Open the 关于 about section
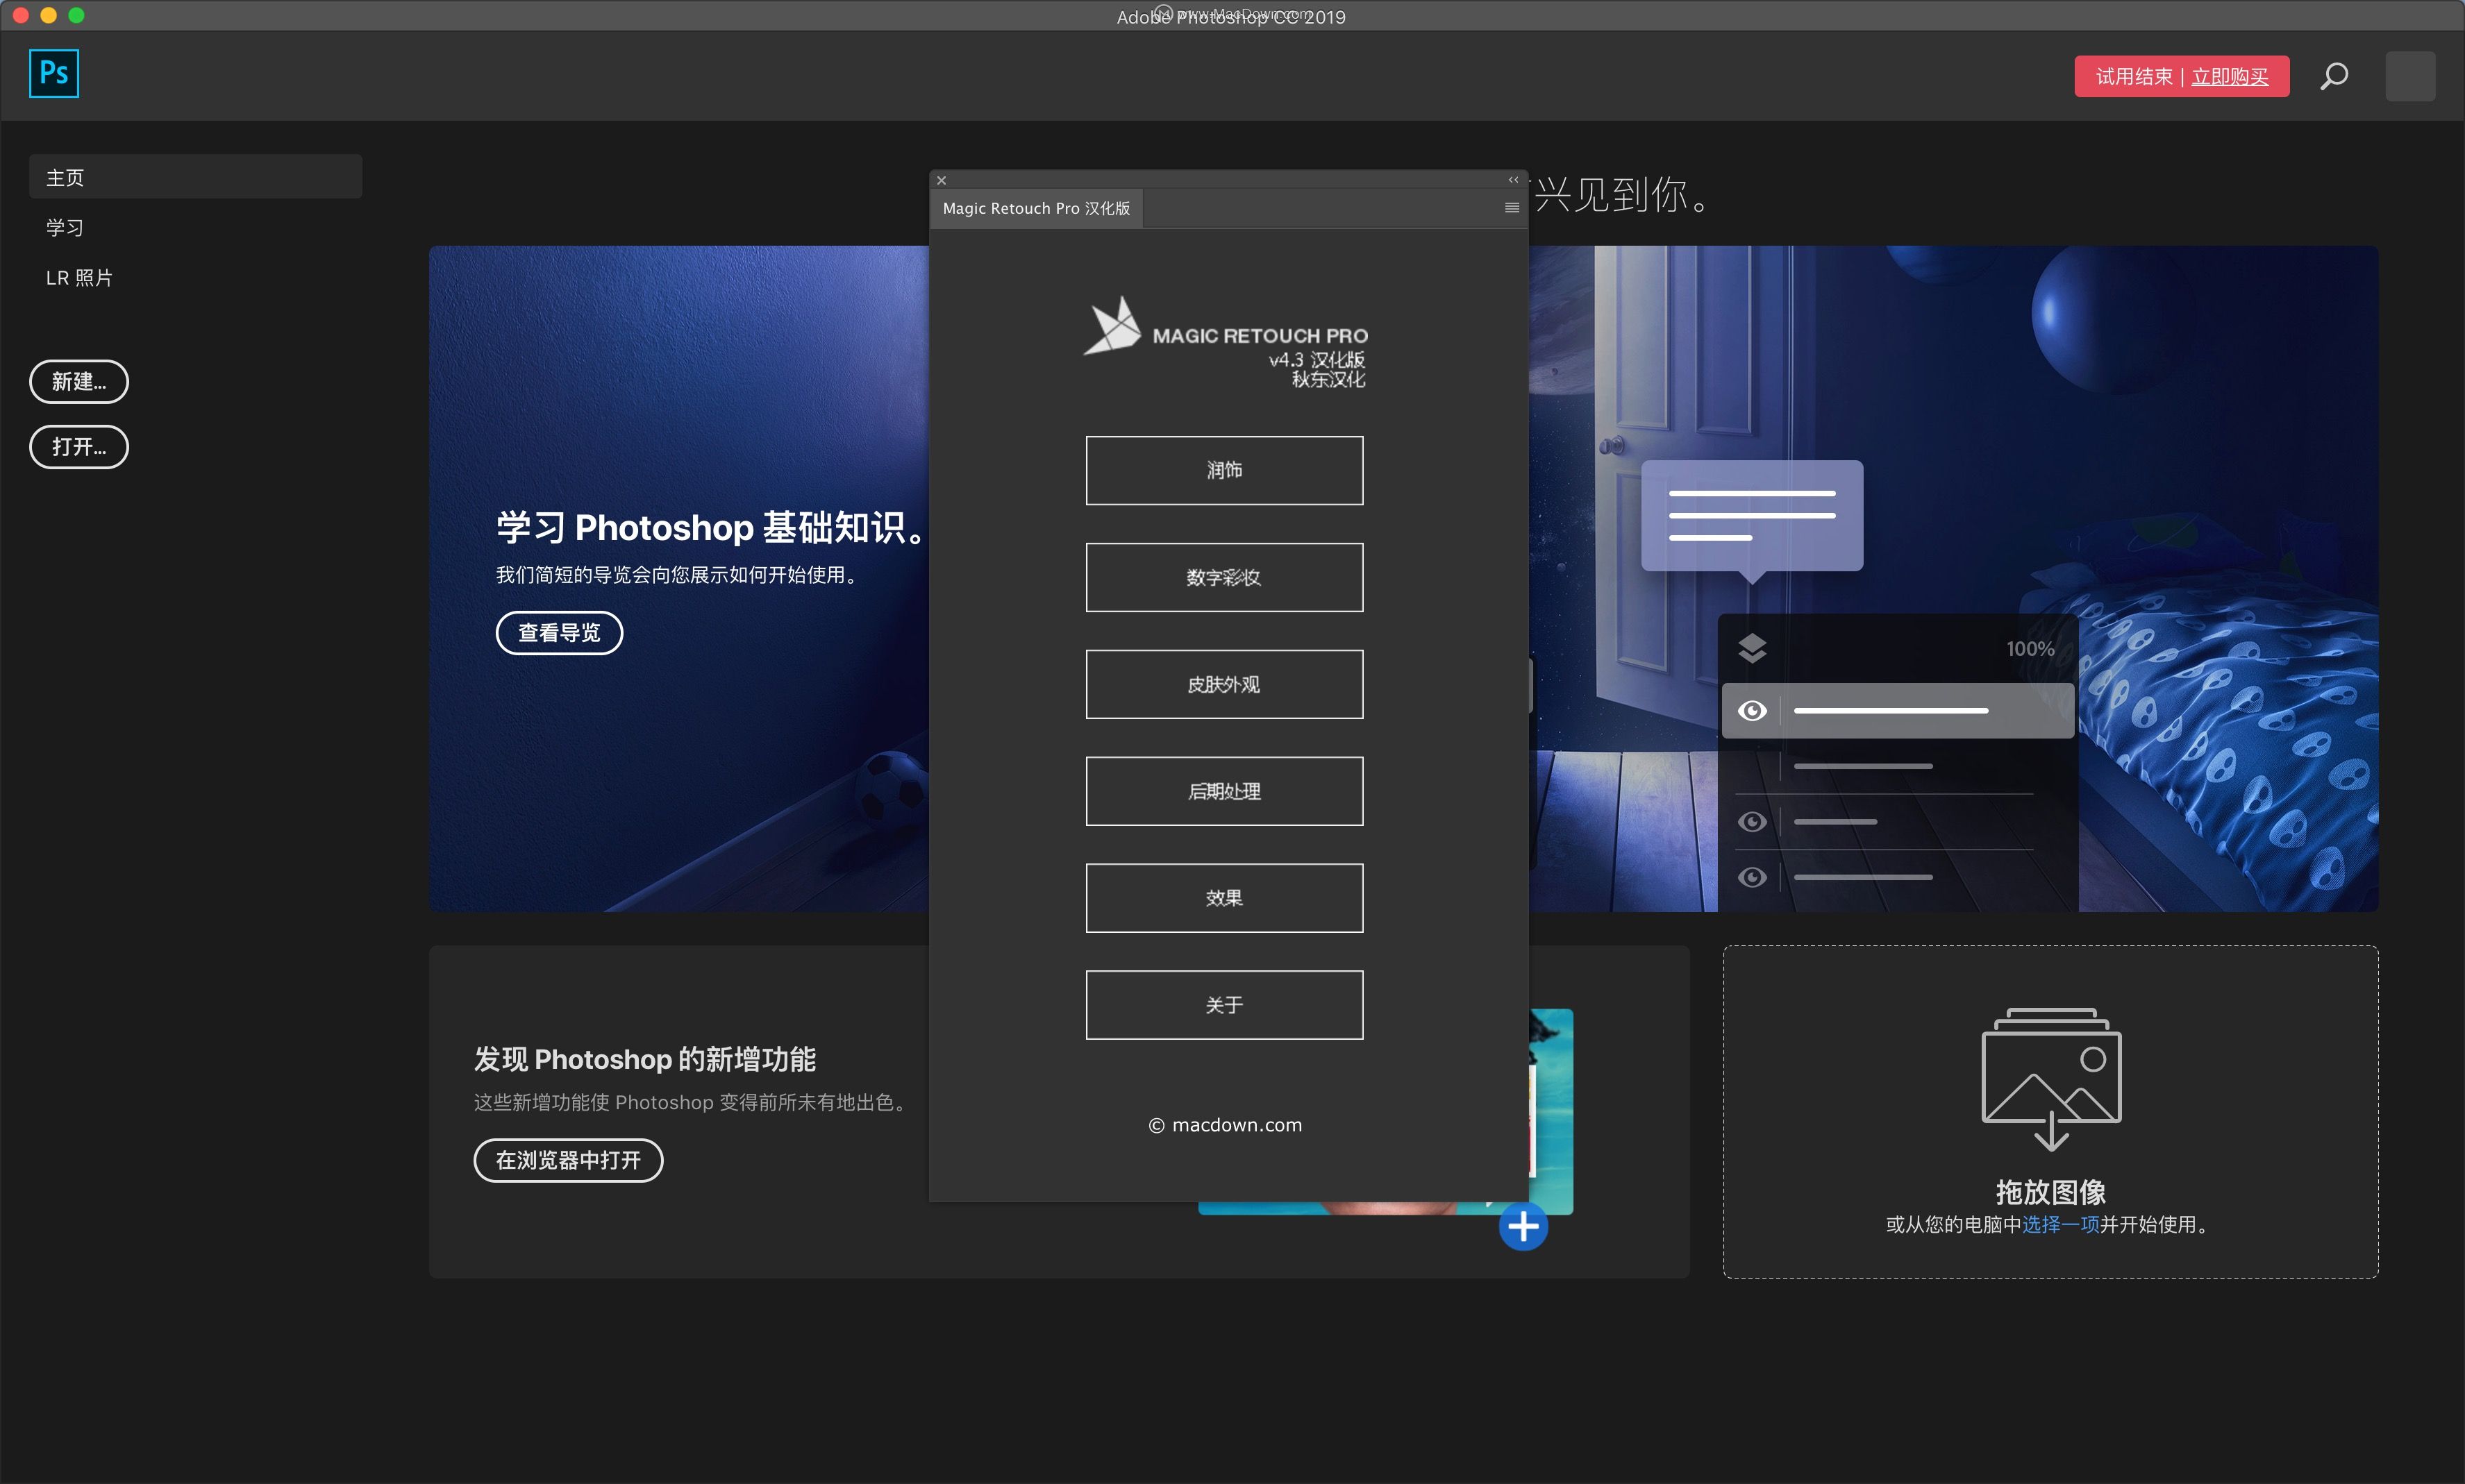The height and width of the screenshot is (1484, 2465). (1224, 1005)
